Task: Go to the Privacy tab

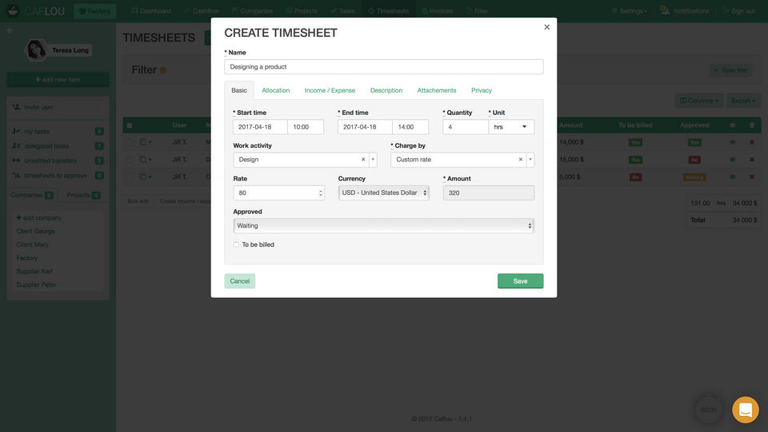Action: click(x=482, y=90)
